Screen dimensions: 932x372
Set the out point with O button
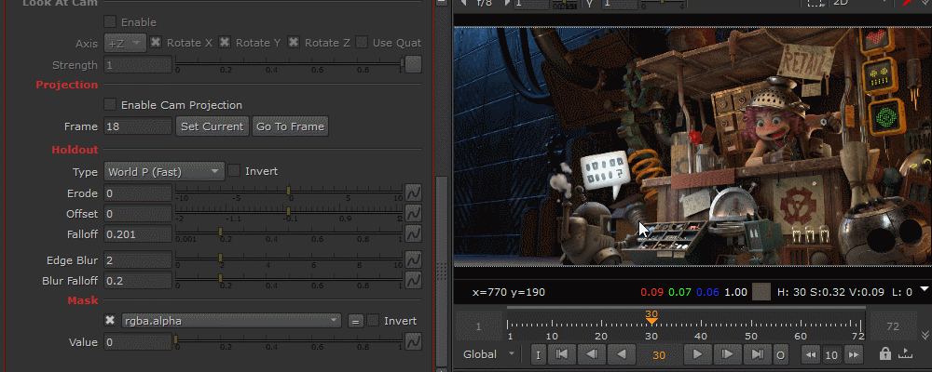(x=780, y=354)
